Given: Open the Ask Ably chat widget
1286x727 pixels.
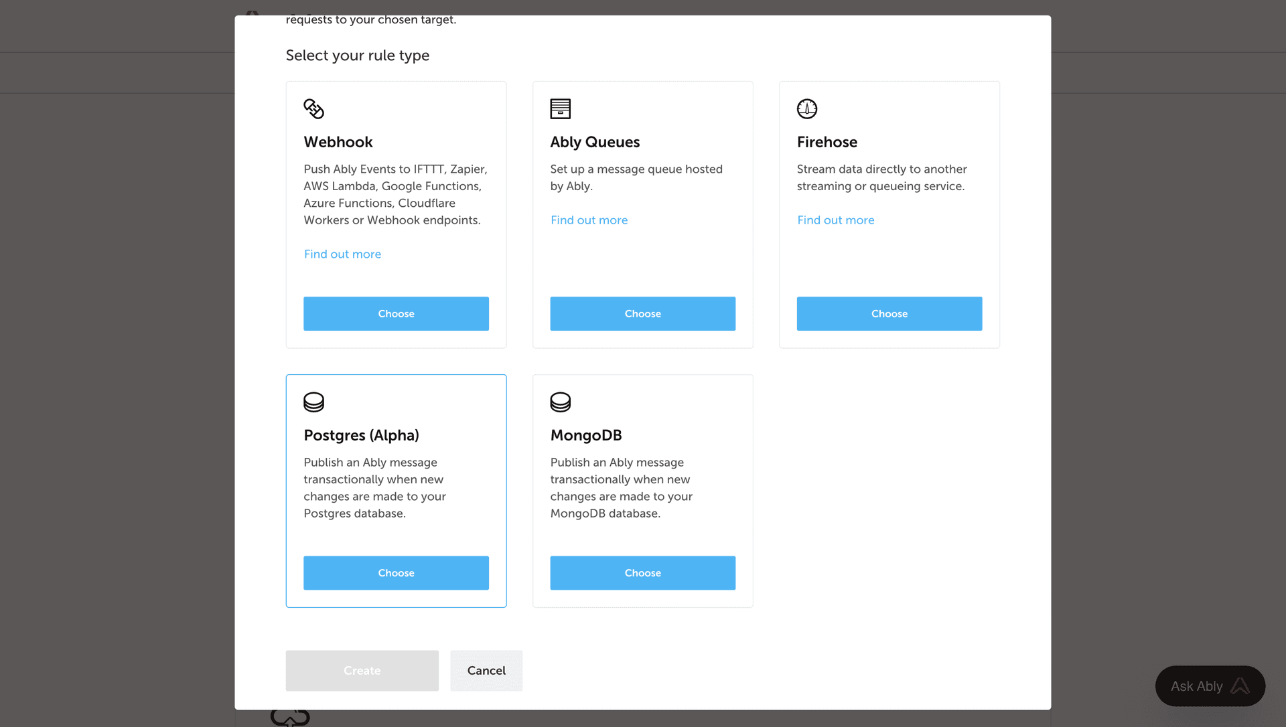Looking at the screenshot, I should 1197,686.
